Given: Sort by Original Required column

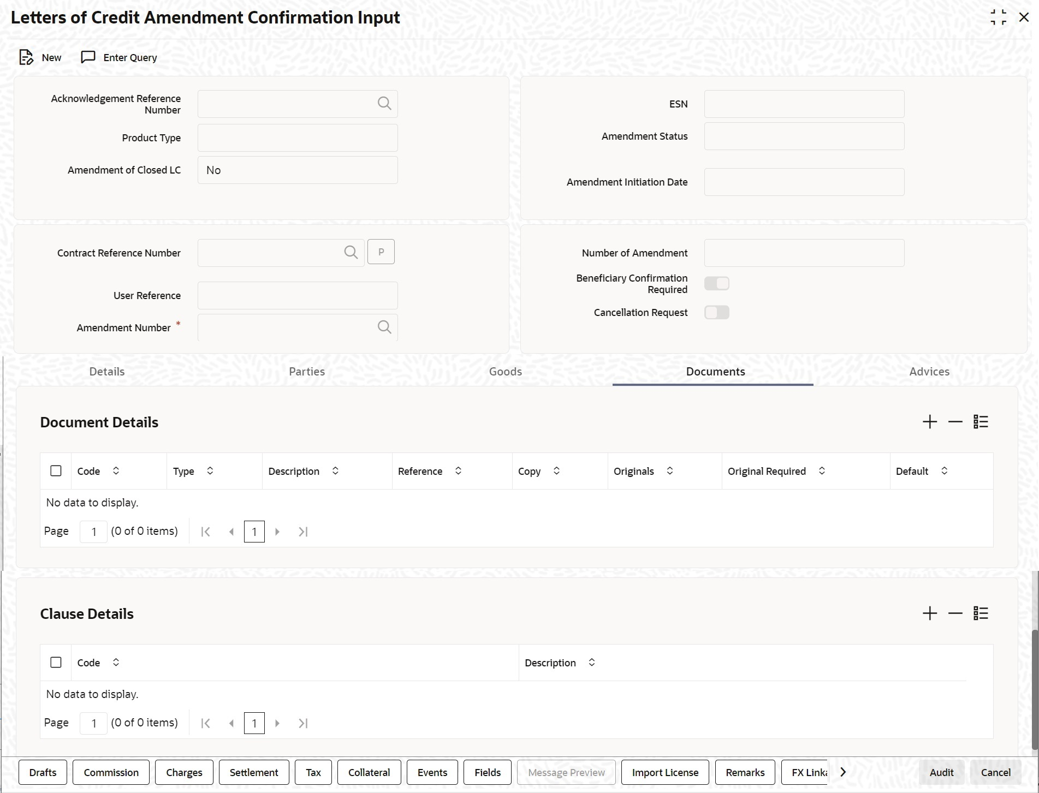Looking at the screenshot, I should tap(822, 470).
